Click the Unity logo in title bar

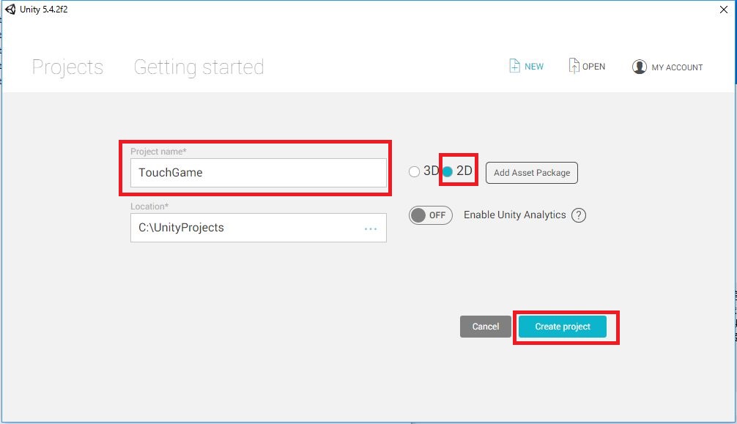[10, 9]
